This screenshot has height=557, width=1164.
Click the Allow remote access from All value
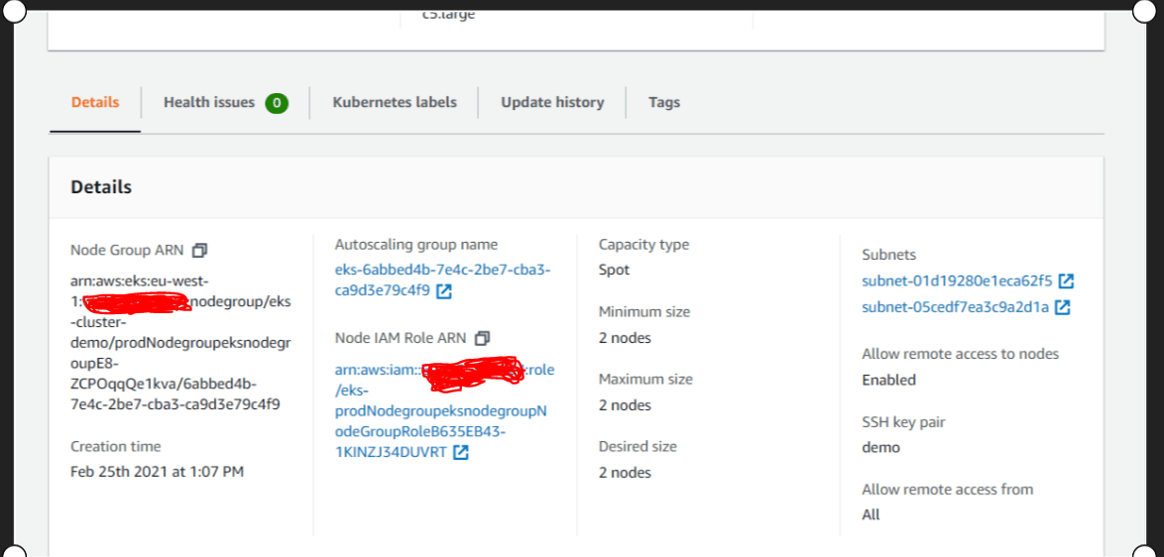[871, 514]
